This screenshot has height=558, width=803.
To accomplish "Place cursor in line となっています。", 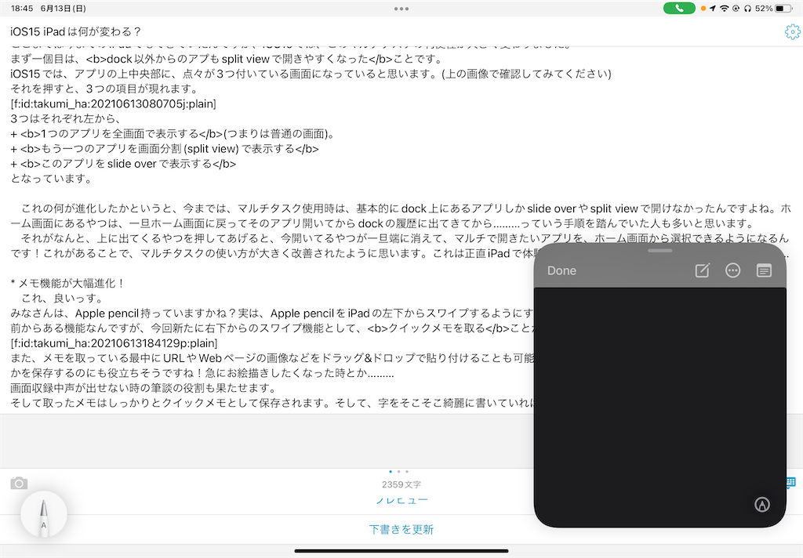I will [x=51, y=179].
